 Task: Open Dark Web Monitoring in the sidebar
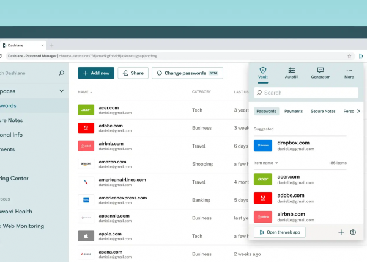(x=22, y=226)
